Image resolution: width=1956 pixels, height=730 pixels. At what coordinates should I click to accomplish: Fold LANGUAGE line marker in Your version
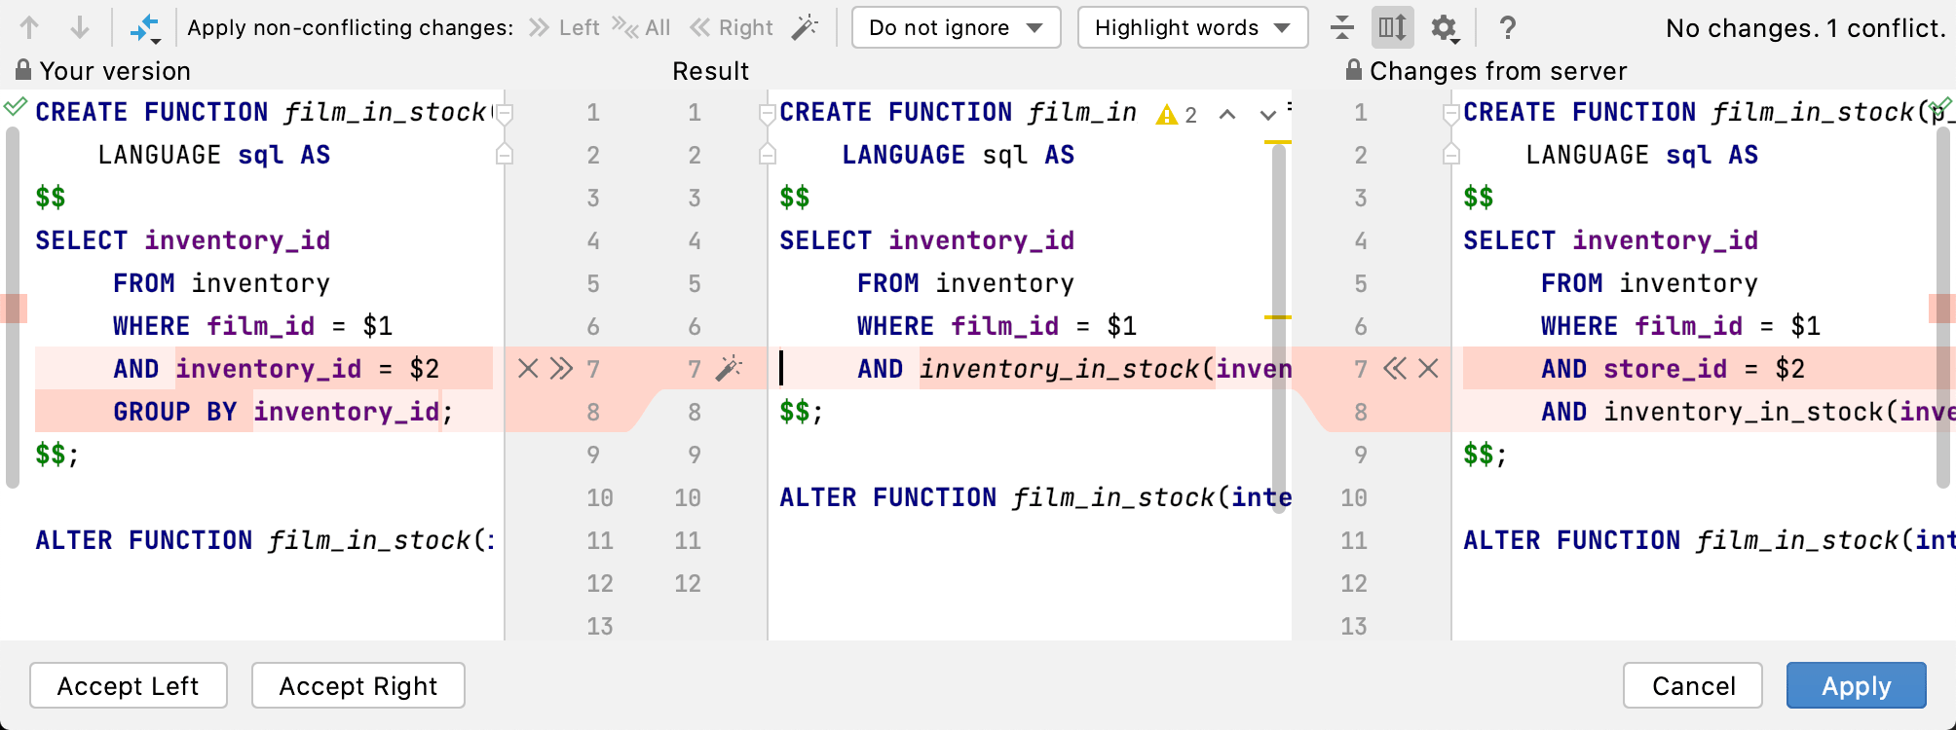click(x=505, y=154)
